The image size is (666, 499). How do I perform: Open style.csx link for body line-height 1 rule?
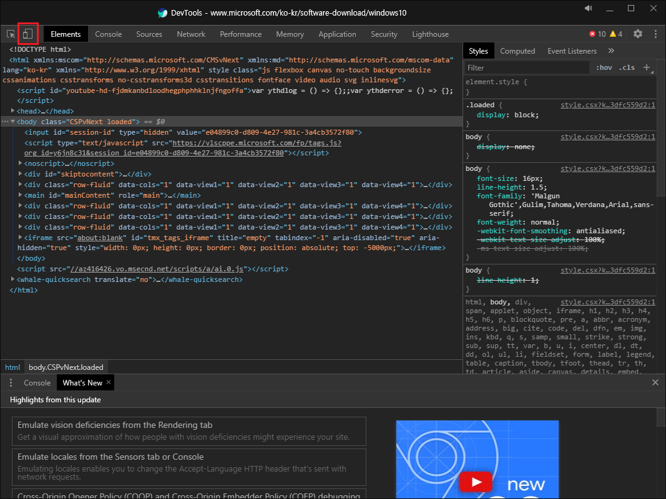608,270
